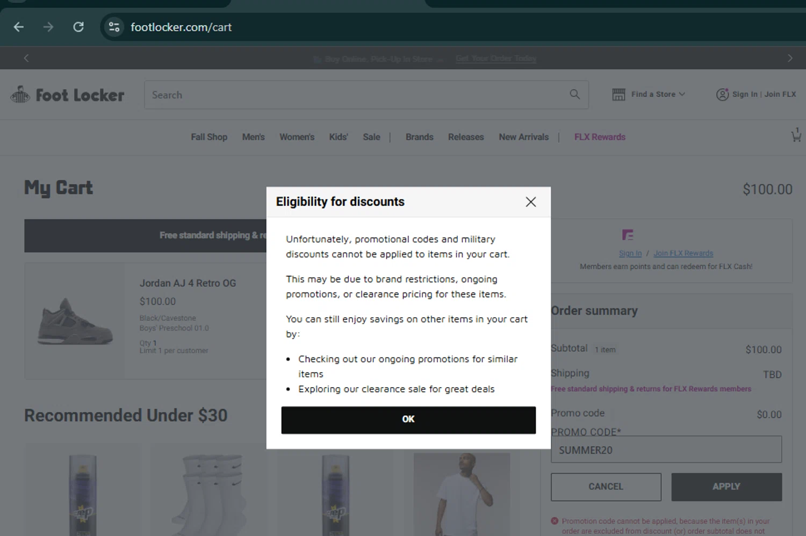Open the Jordan AJ 4 Retro OG product title
806x536 pixels.
(188, 283)
